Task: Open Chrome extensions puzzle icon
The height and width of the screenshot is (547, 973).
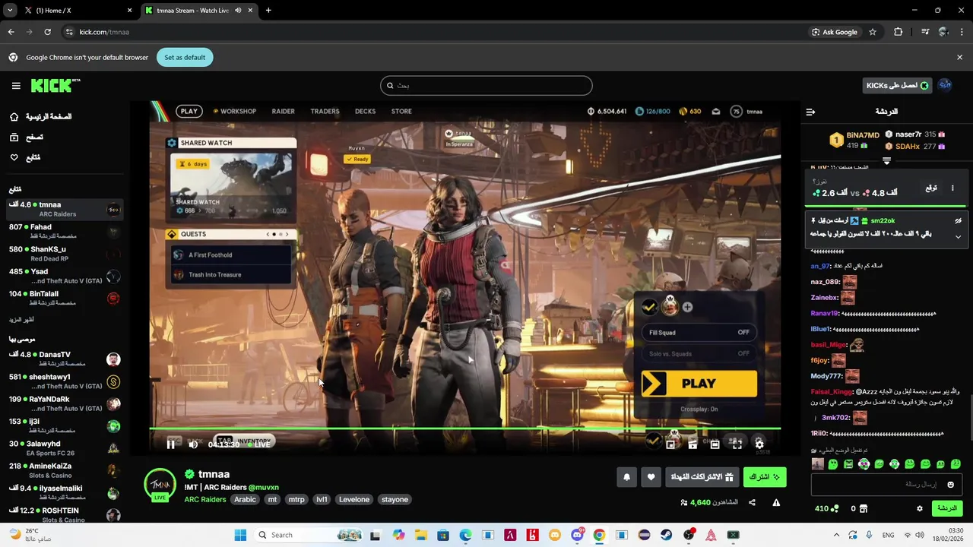Action: coord(899,32)
